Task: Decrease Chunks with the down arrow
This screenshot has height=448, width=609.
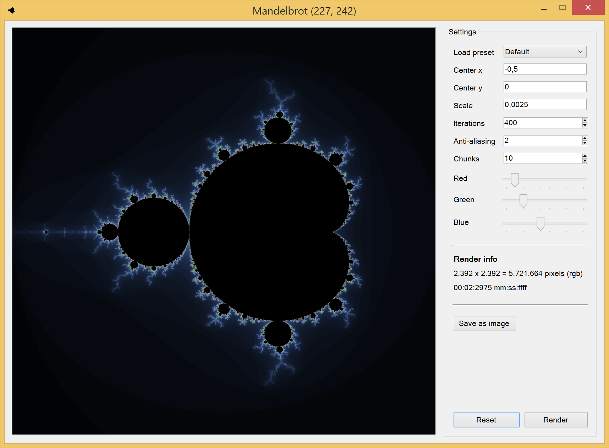Action: [585, 161]
